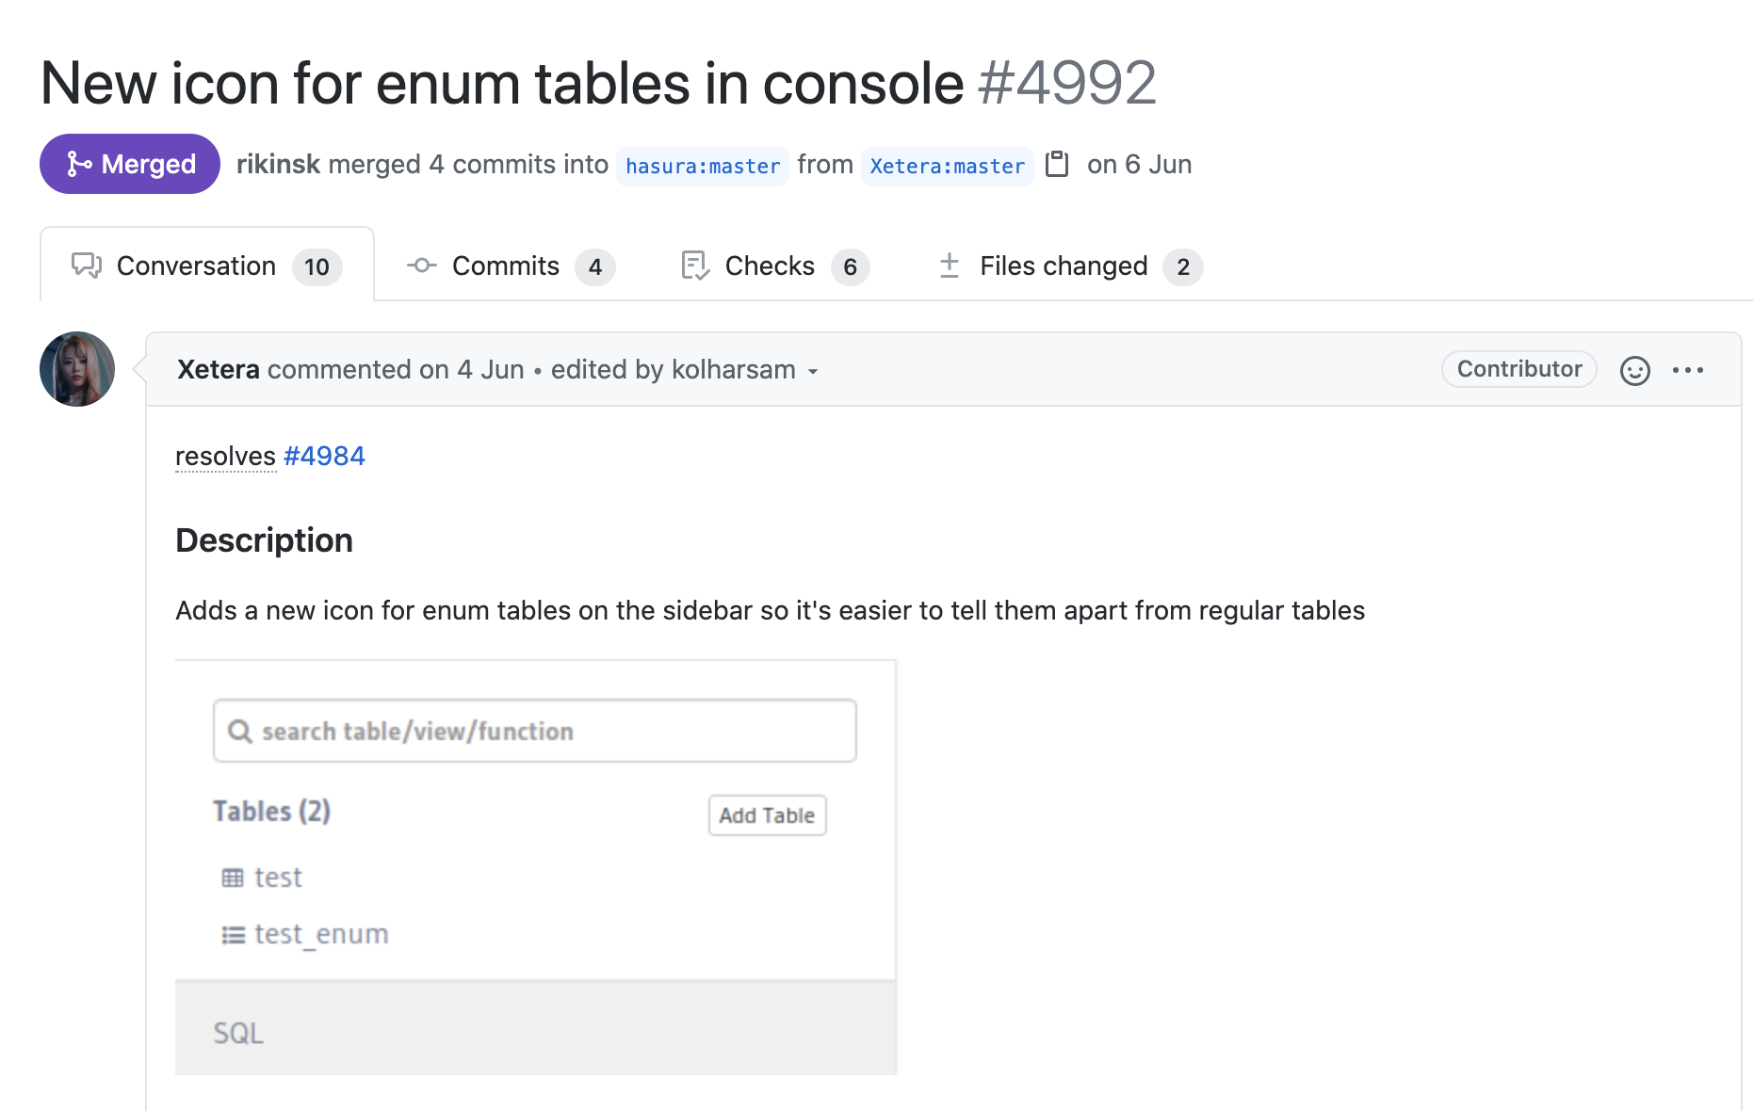Open linked issue #4984
The width and height of the screenshot is (1754, 1111).
[324, 456]
